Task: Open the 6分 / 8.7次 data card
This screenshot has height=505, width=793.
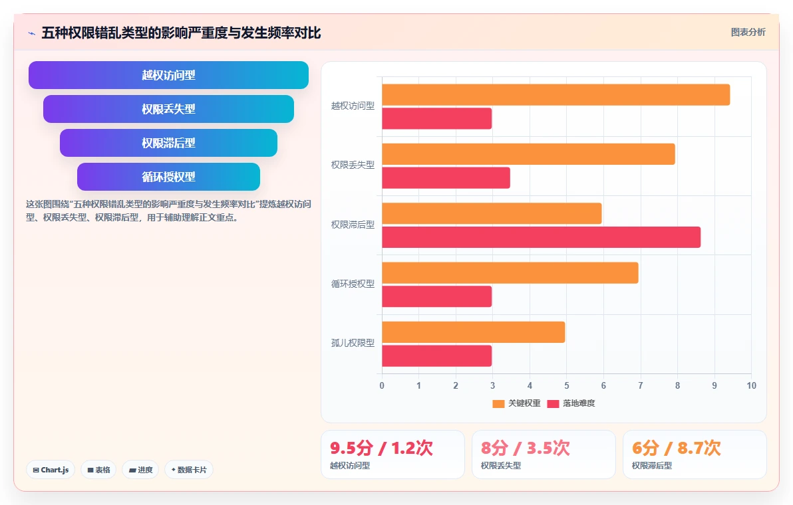Action: 695,454
